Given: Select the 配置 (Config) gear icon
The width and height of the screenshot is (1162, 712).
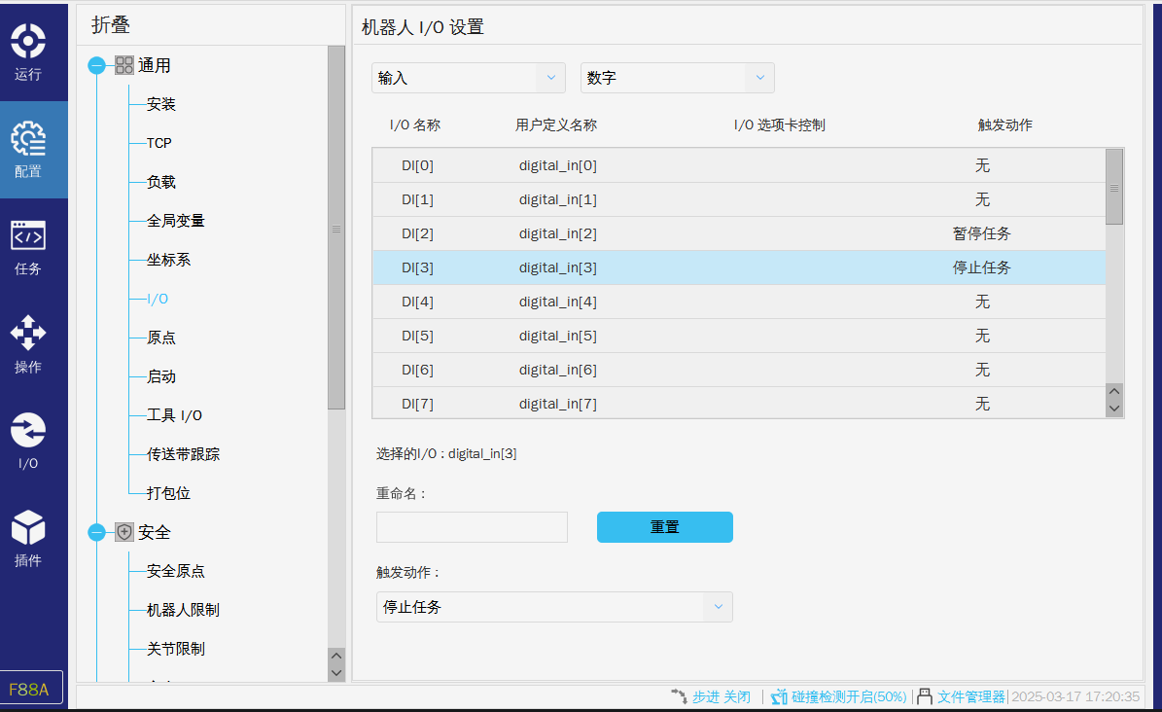Looking at the screenshot, I should tap(28, 141).
